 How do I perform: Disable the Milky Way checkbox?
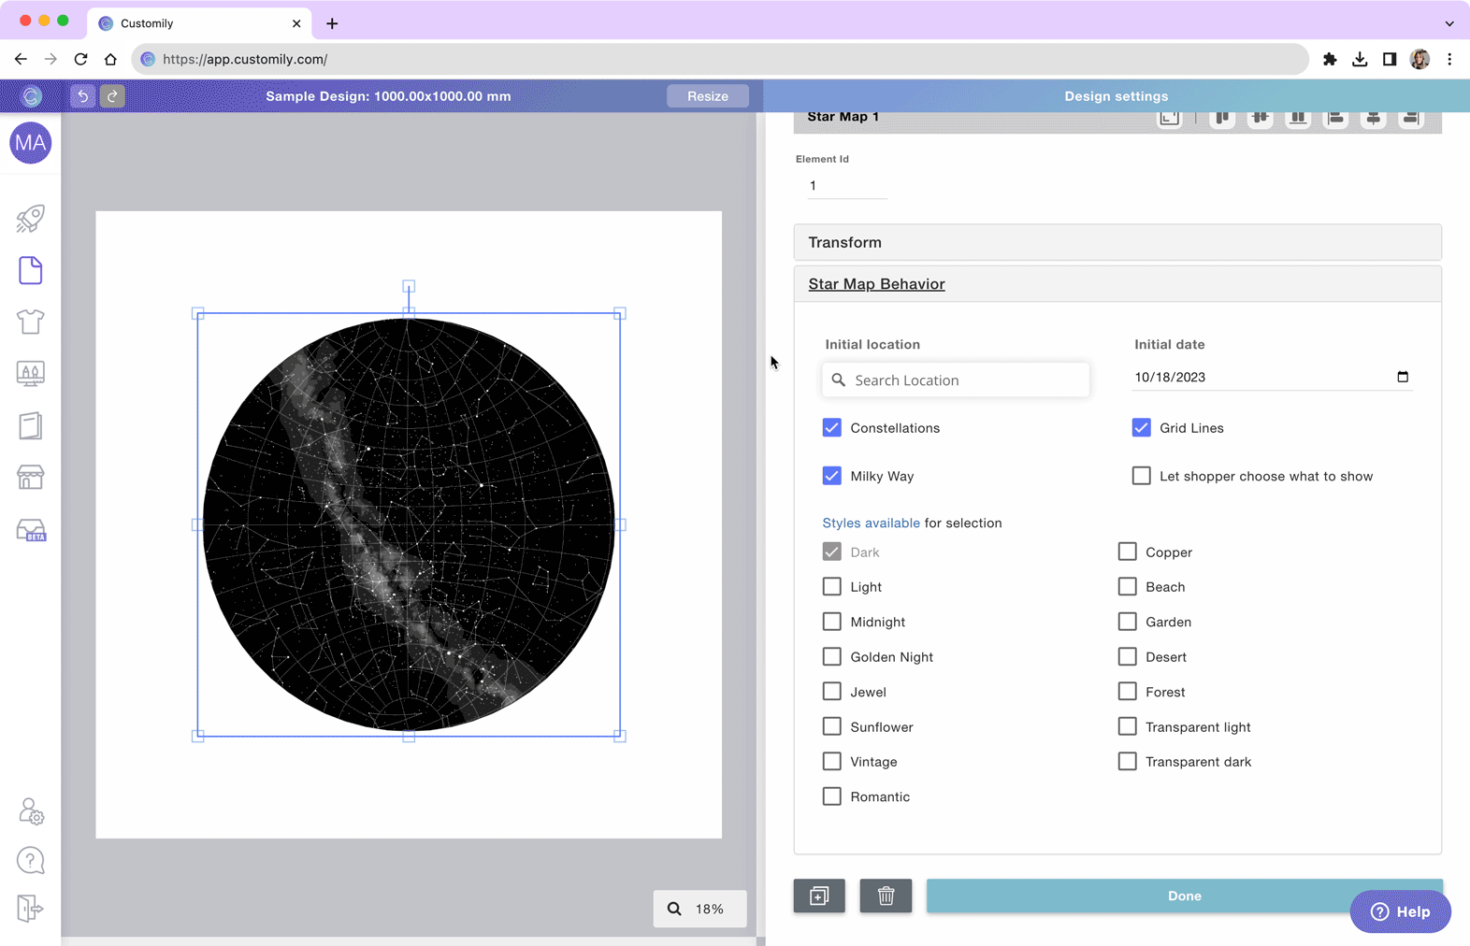pos(831,476)
